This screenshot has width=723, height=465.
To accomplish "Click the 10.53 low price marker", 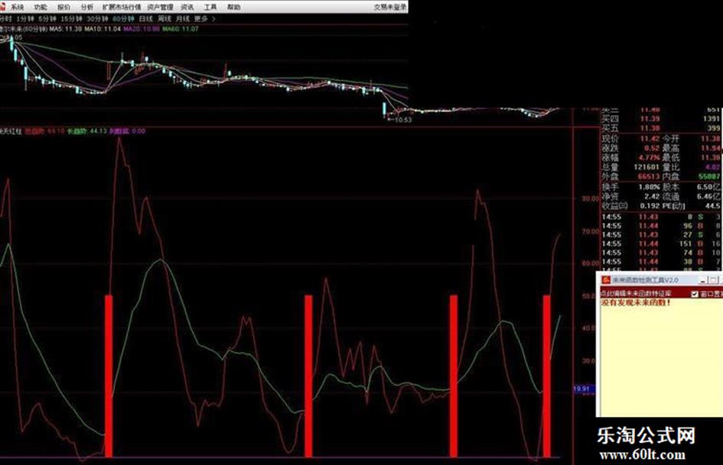I will pyautogui.click(x=400, y=120).
